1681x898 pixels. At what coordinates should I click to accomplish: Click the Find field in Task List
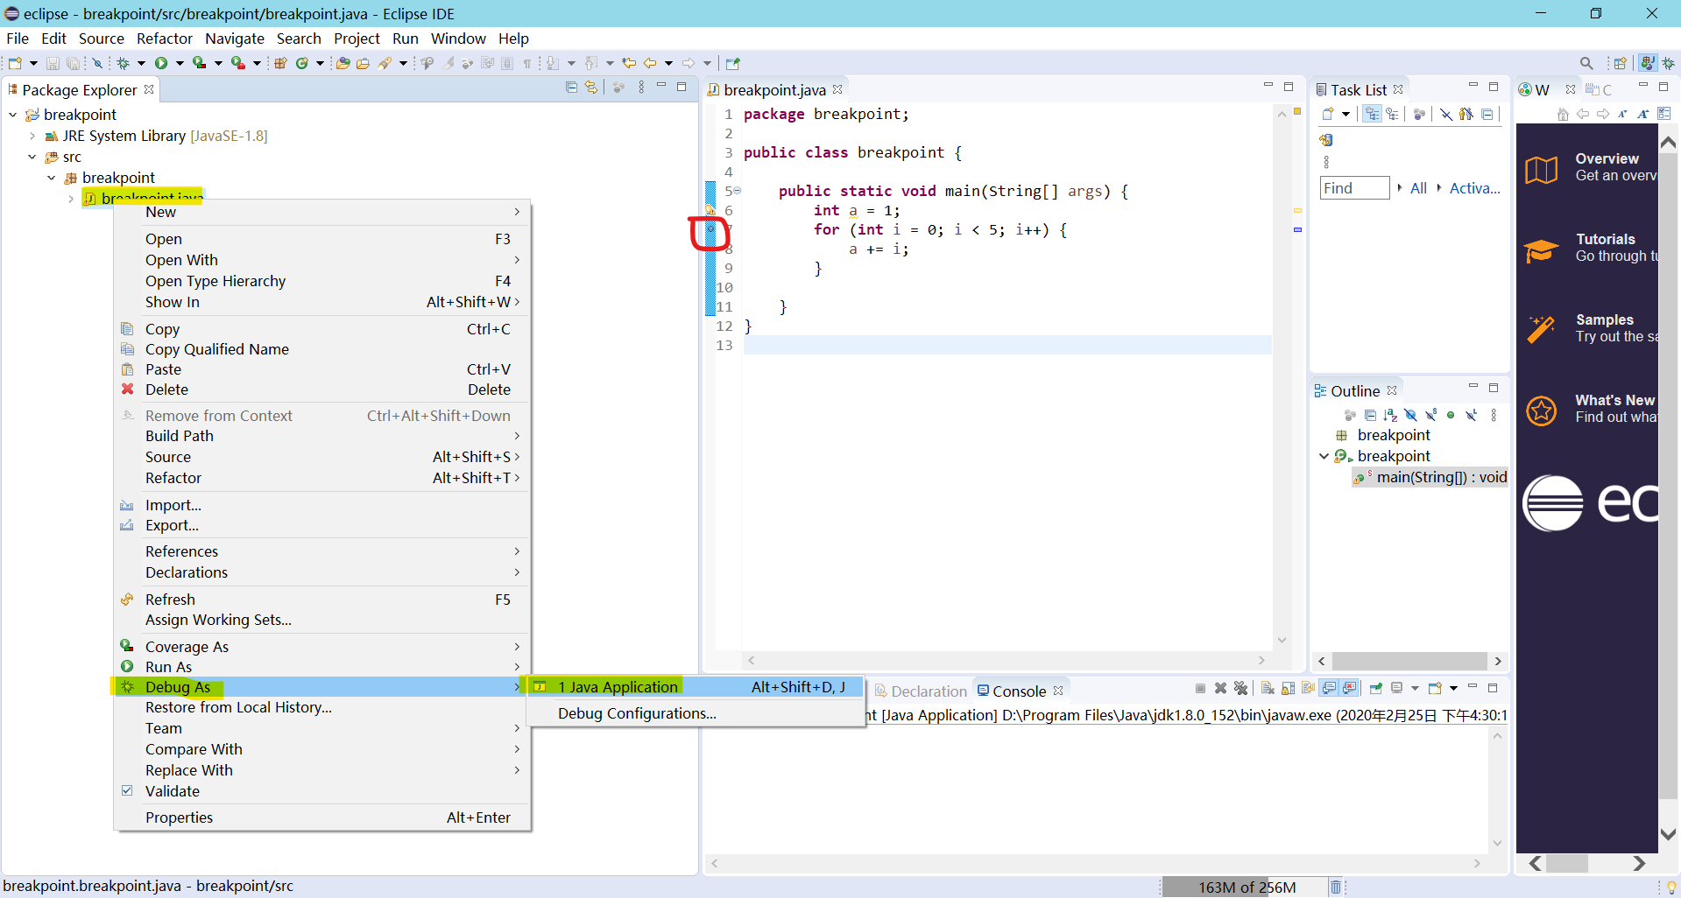tap(1354, 188)
